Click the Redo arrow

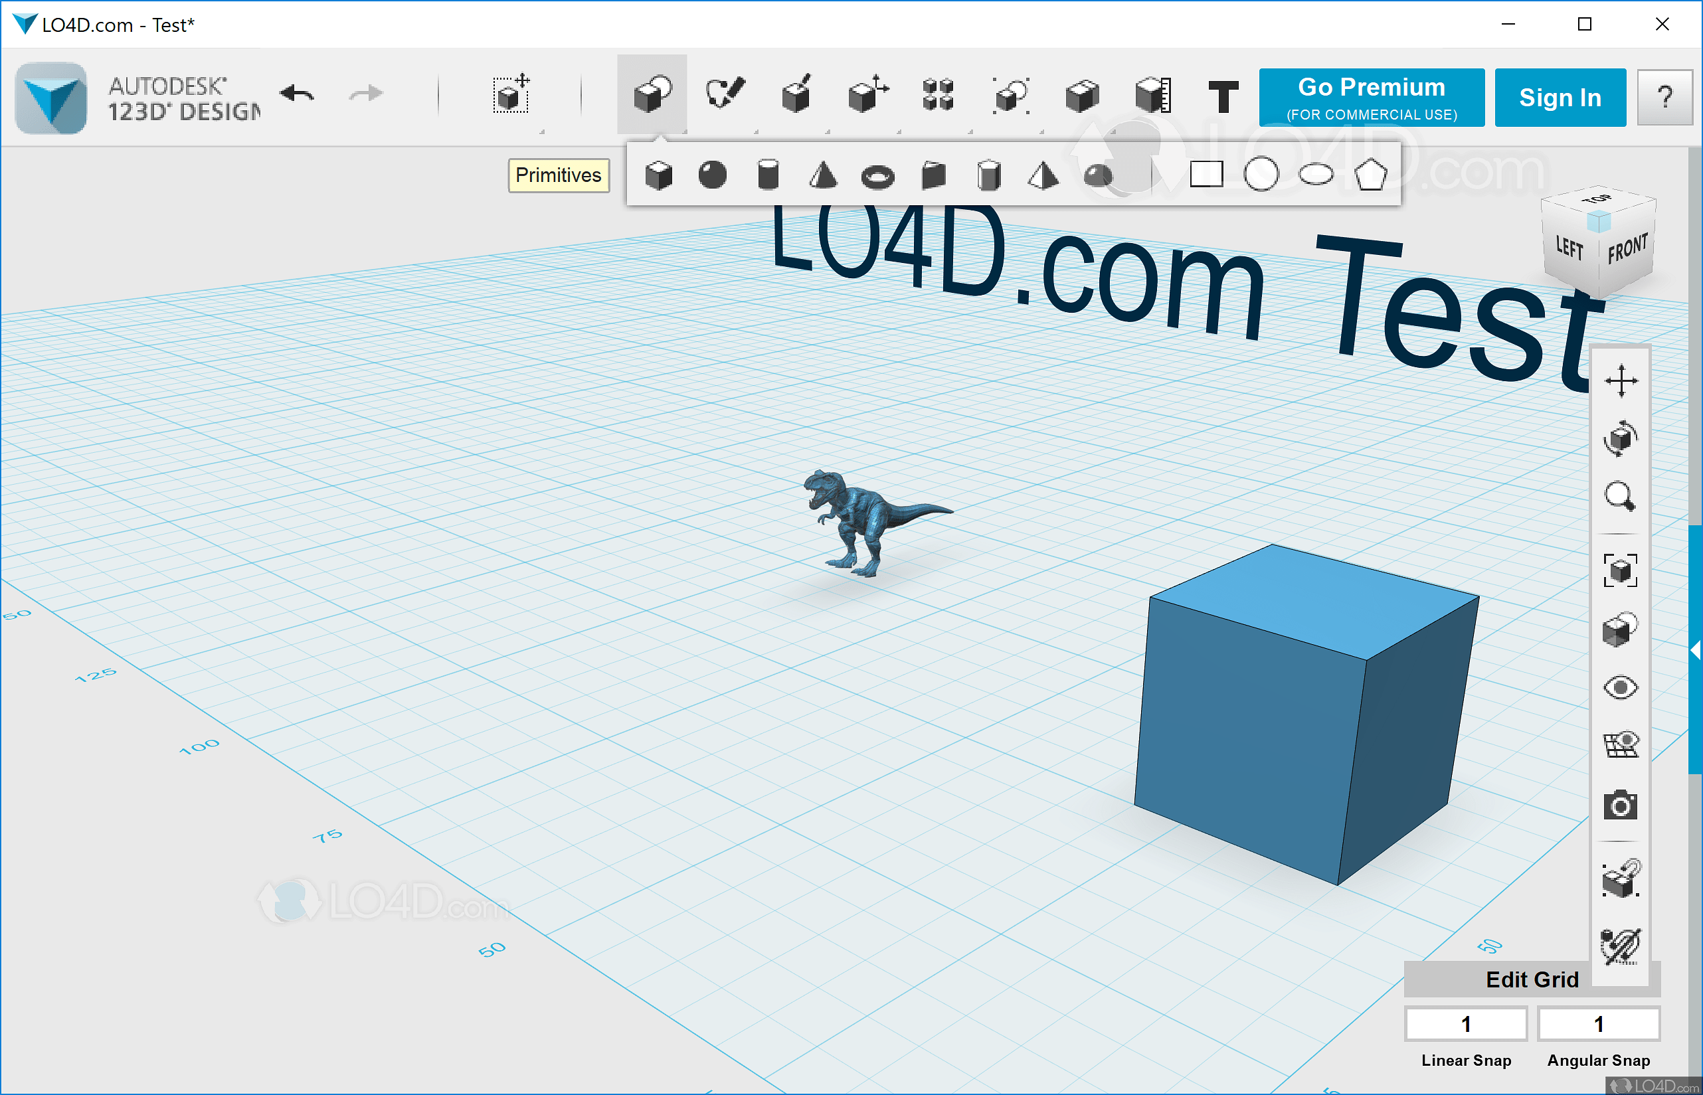pyautogui.click(x=366, y=94)
